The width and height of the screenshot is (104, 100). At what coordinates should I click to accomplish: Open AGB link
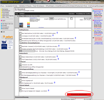(3, 32)
